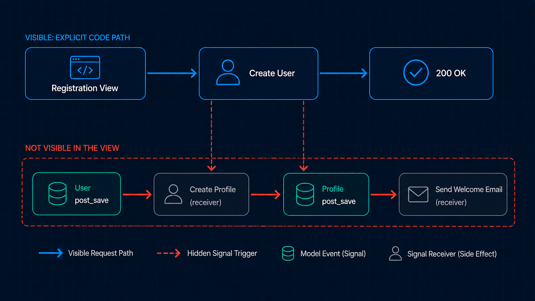
Task: Click the 'NOT VISIBLE IN THE VIEW' heading
Action: [x=72, y=148]
